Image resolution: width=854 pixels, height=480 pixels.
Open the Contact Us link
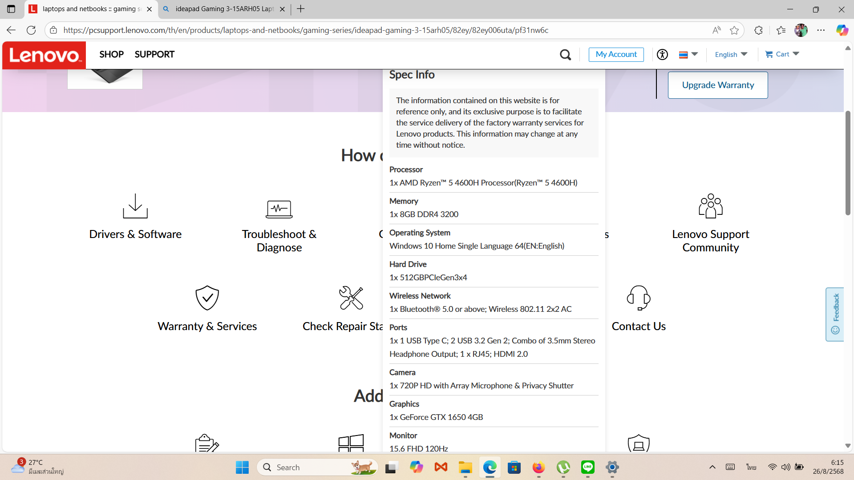coord(639,326)
